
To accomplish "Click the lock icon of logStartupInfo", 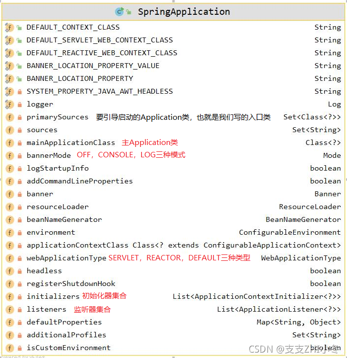I will [20, 169].
